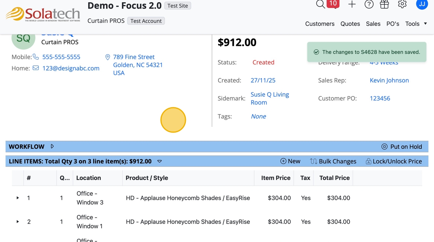The width and height of the screenshot is (434, 242).
Task: Open the search magnifier icon
Action: [x=320, y=4]
